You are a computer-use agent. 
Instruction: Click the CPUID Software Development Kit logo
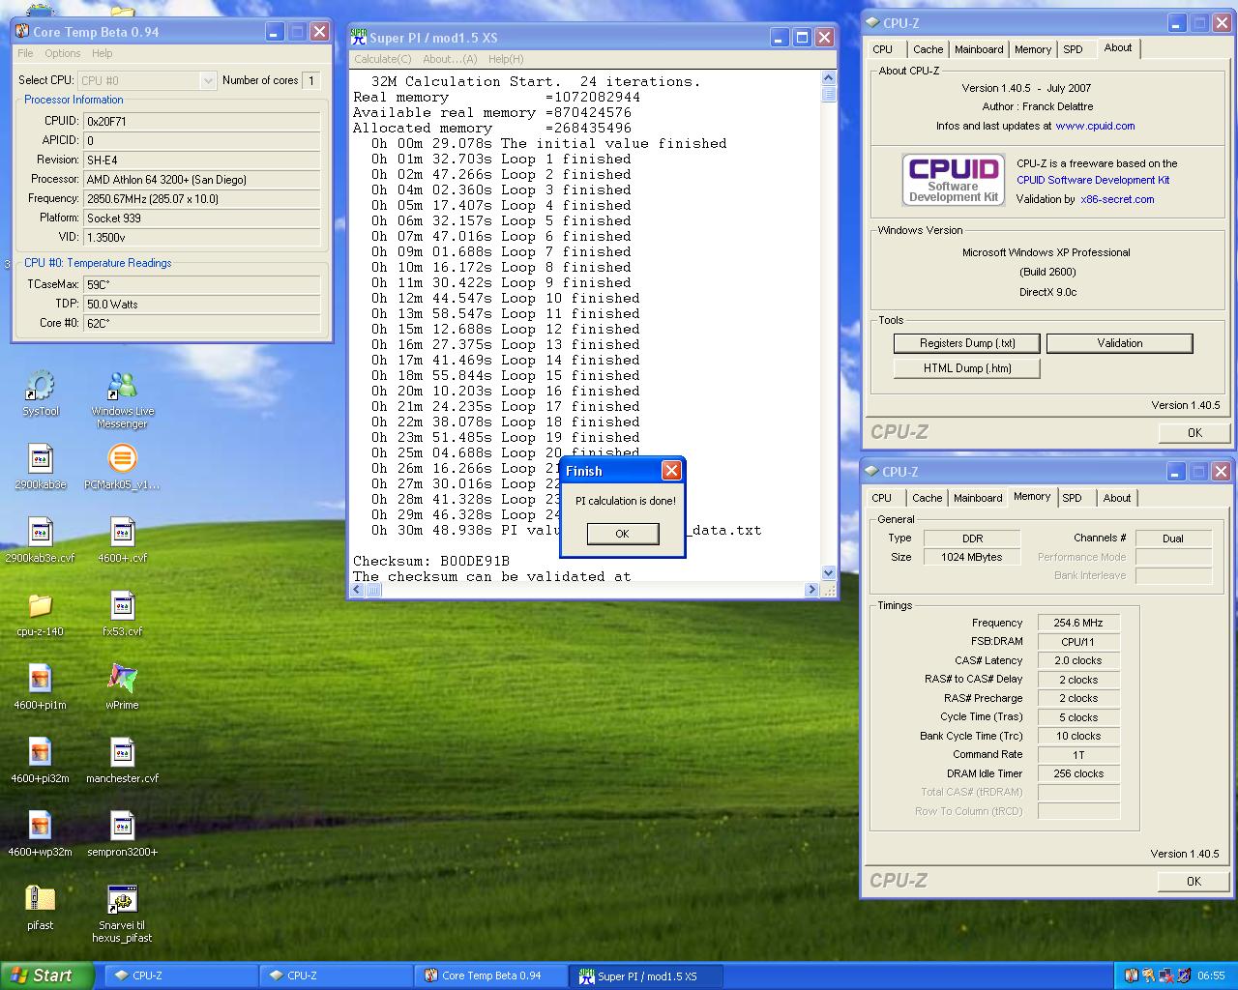[x=953, y=180]
